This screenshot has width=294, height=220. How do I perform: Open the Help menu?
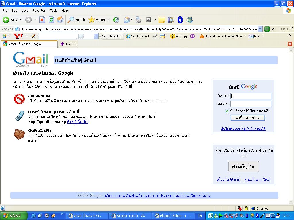pyautogui.click(x=65, y=11)
